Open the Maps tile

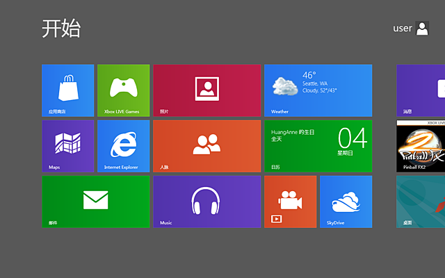point(68,146)
